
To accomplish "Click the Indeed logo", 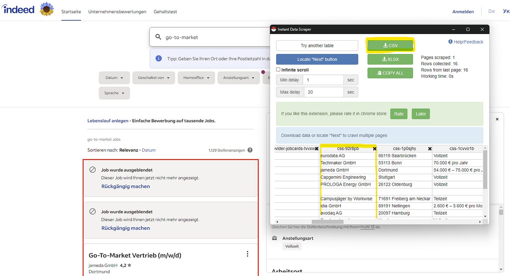I will pyautogui.click(x=18, y=9).
